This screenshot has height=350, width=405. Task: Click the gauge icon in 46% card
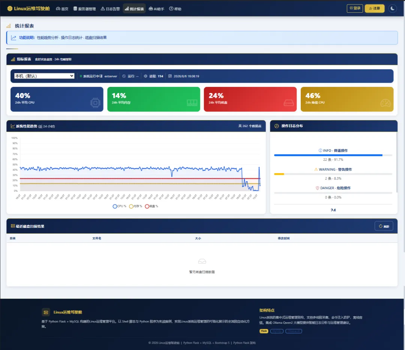pyautogui.click(x=385, y=103)
